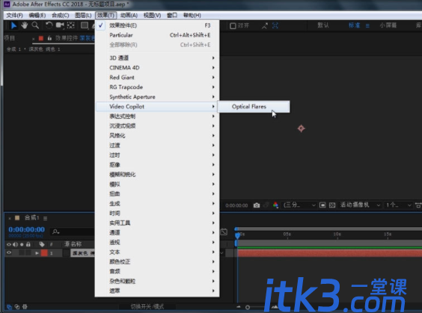Open the 3D 通道 effects submenu
The width and height of the screenshot is (422, 313).
157,58
